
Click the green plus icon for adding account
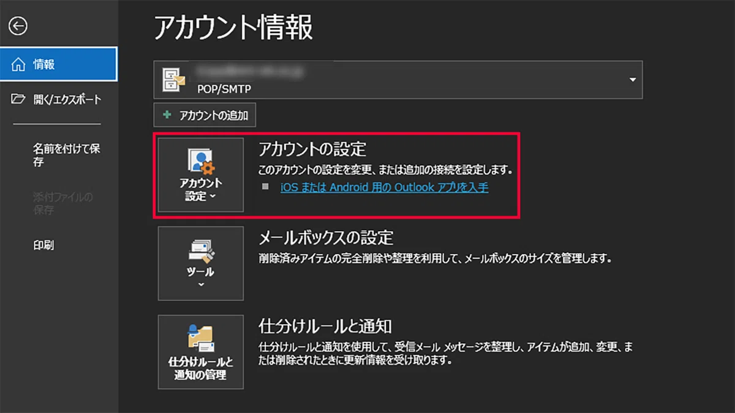tap(167, 115)
